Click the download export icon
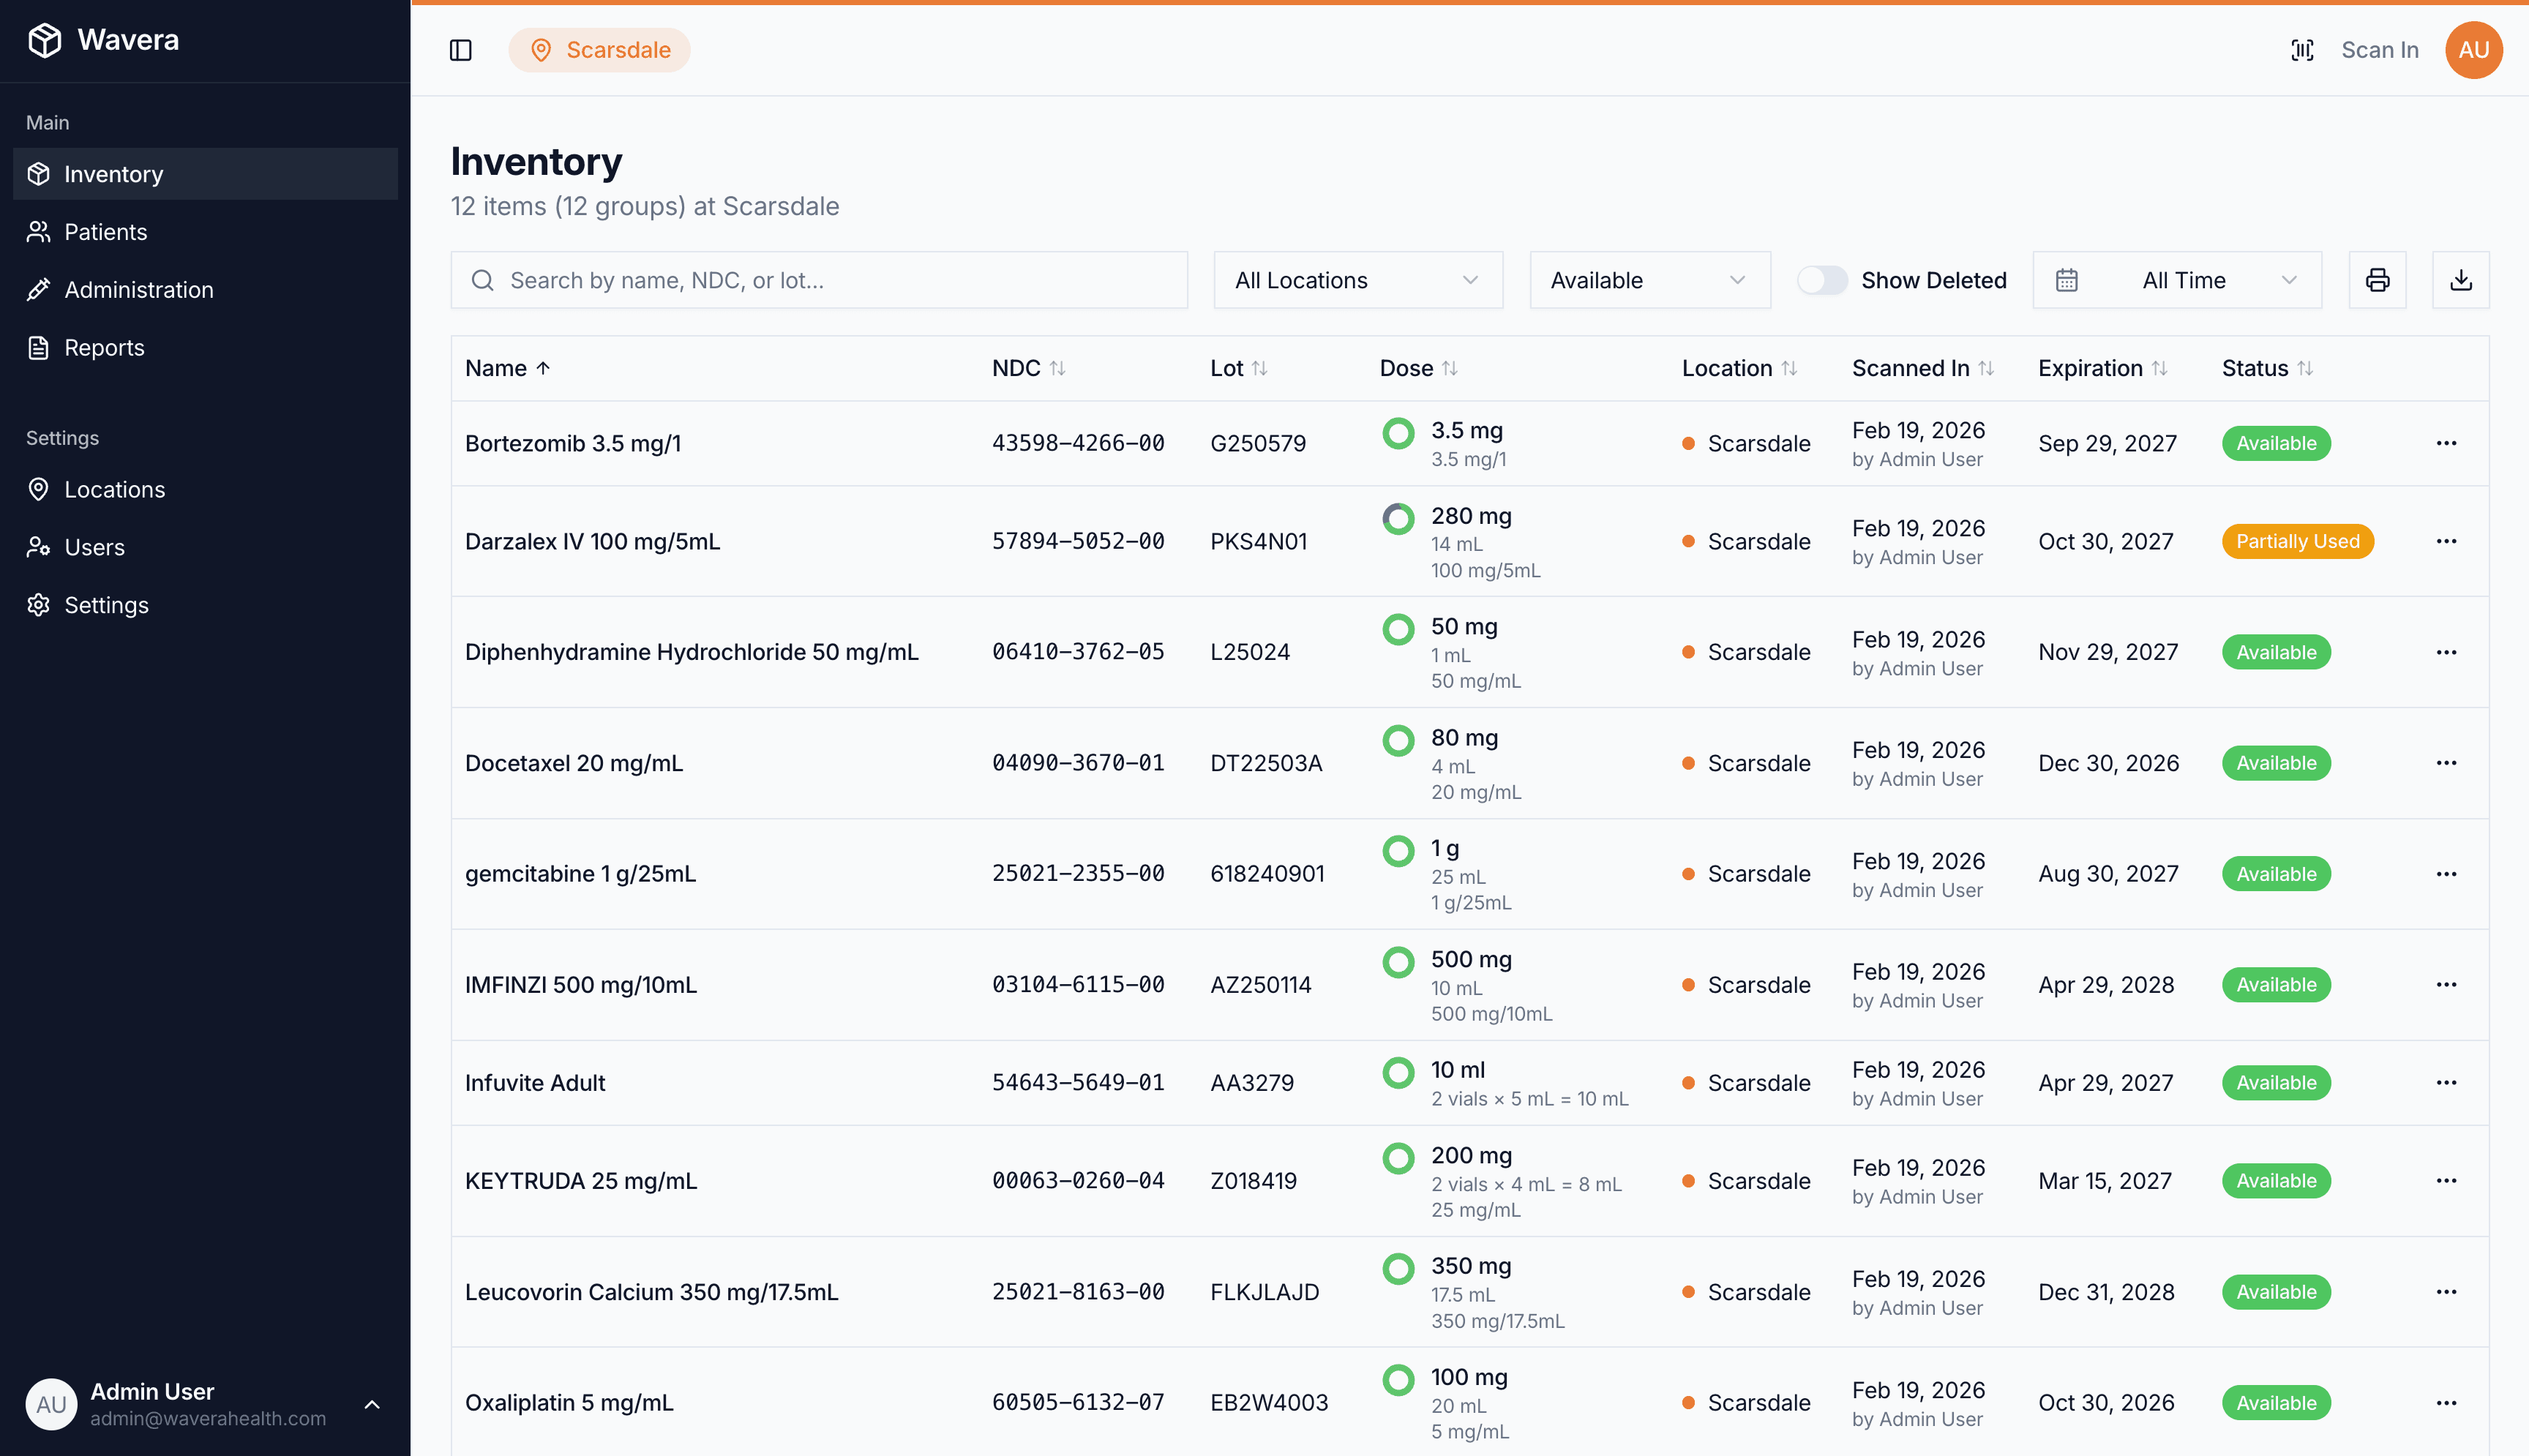 (x=2461, y=280)
